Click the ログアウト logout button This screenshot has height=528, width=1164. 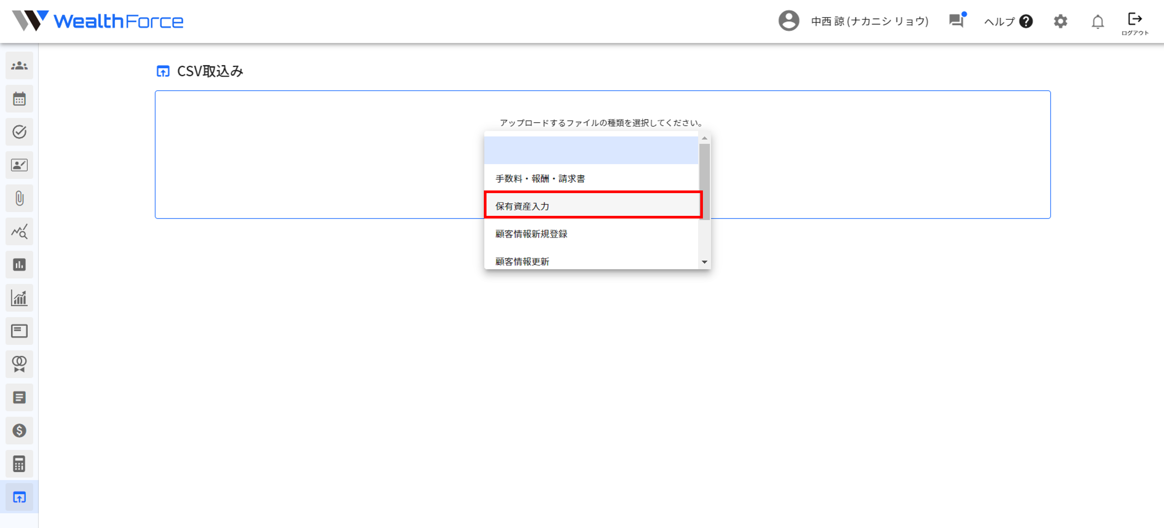tap(1134, 24)
